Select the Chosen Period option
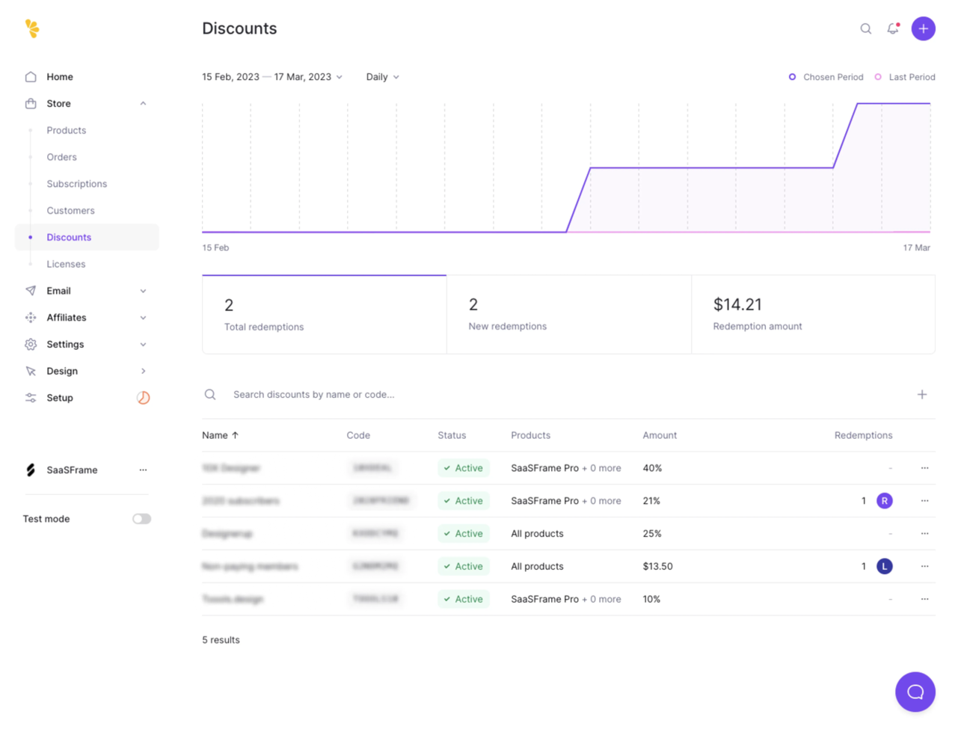961x738 pixels. pos(826,76)
